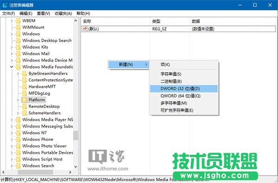Minimize the Registry Editor window

tap(240, 5)
